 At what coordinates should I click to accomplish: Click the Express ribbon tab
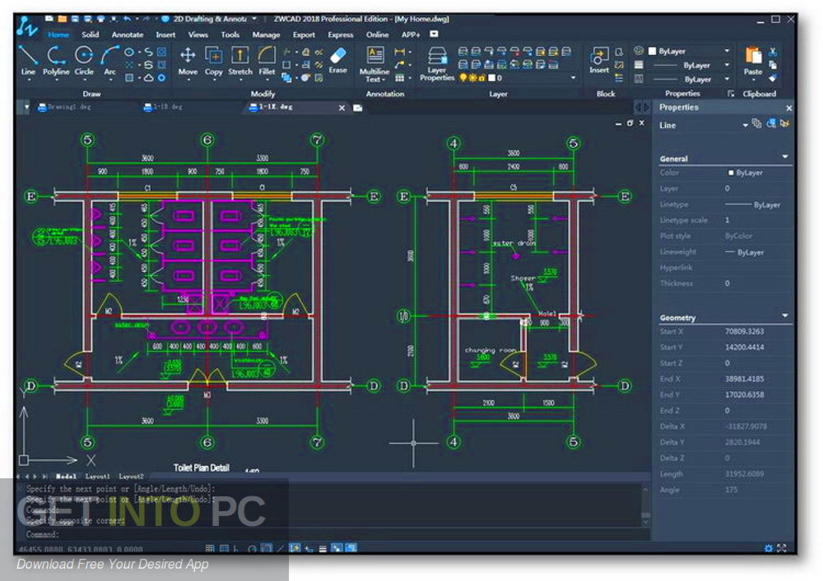point(341,35)
